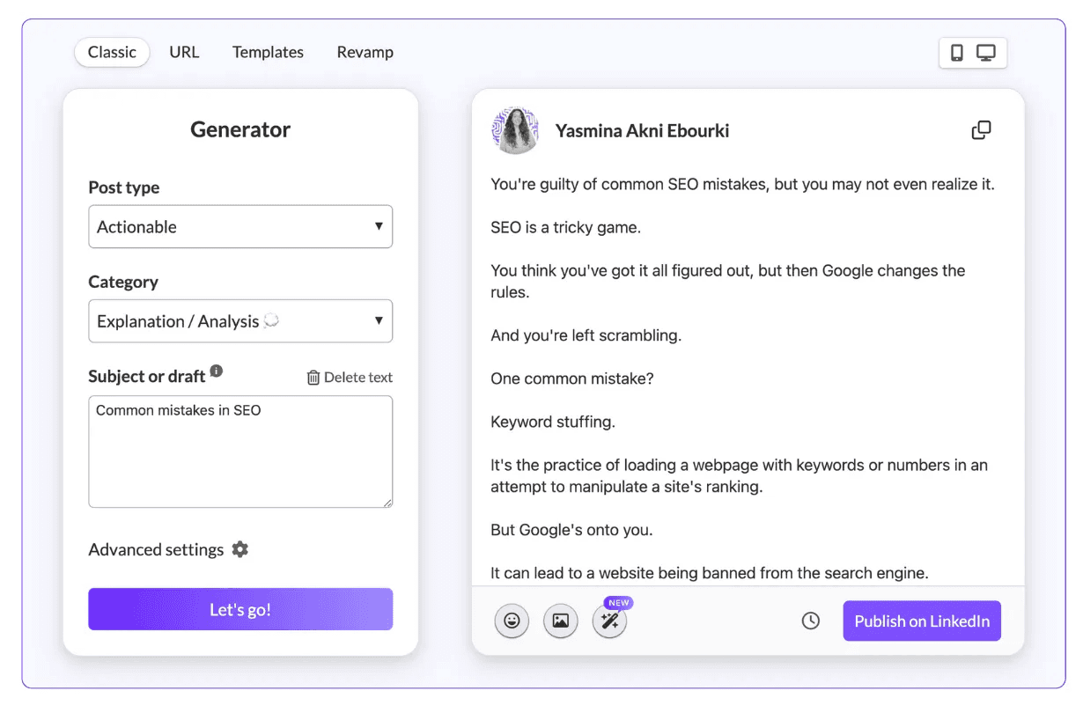Go to the Revamp tab
Viewport: 1083px width, 713px height.
coord(365,52)
